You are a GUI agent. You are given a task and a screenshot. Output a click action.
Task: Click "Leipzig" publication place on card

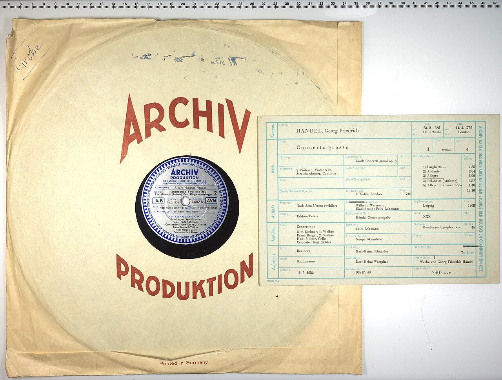coord(429,206)
